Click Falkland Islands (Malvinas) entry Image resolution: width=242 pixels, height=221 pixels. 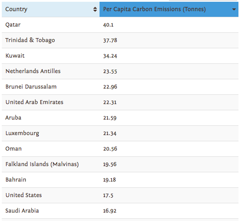point(42,164)
